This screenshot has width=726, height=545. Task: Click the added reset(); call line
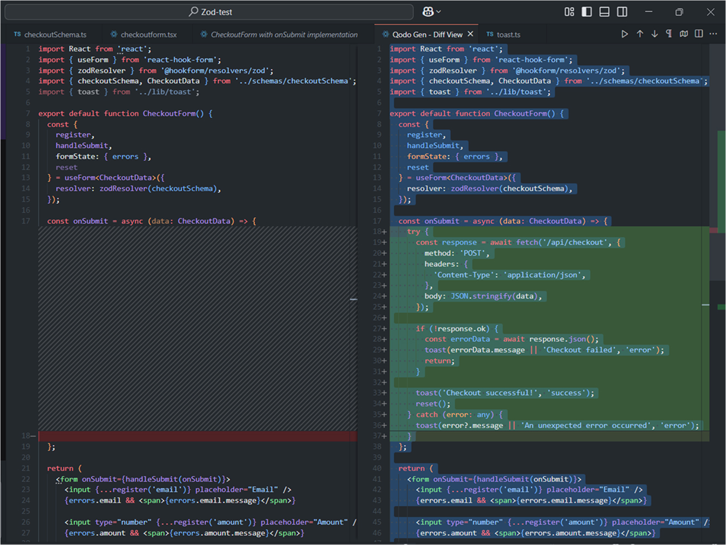433,404
